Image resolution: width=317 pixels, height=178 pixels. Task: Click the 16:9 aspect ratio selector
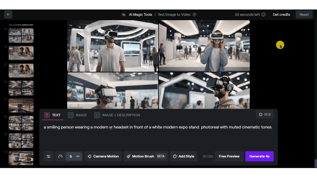265,114
